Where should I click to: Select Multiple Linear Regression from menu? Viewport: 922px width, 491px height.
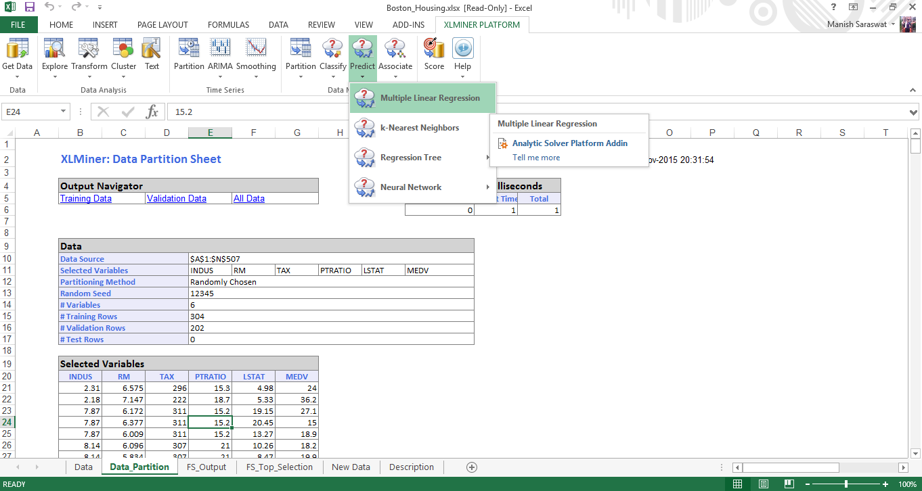(429, 98)
